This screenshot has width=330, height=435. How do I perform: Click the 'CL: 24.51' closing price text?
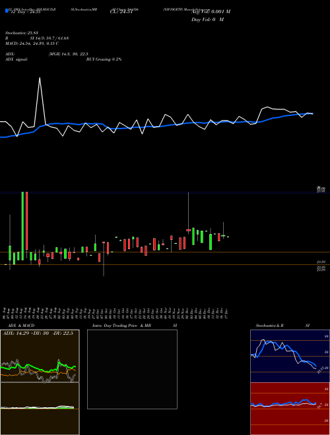pyautogui.click(x=121, y=12)
